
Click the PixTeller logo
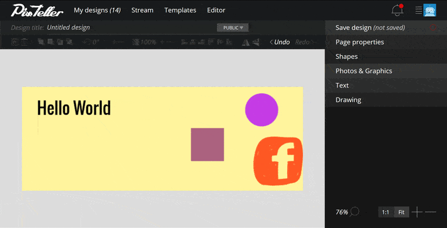[37, 10]
